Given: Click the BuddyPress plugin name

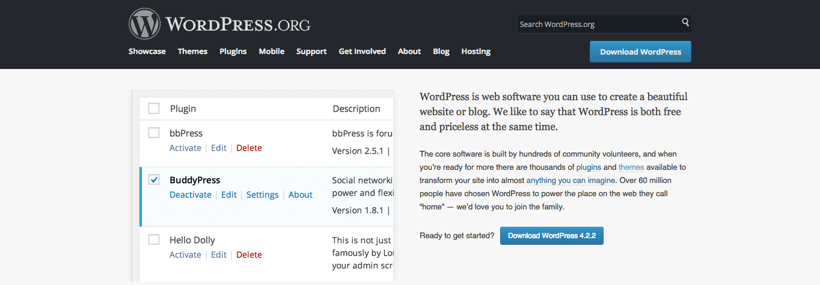Looking at the screenshot, I should point(195,180).
